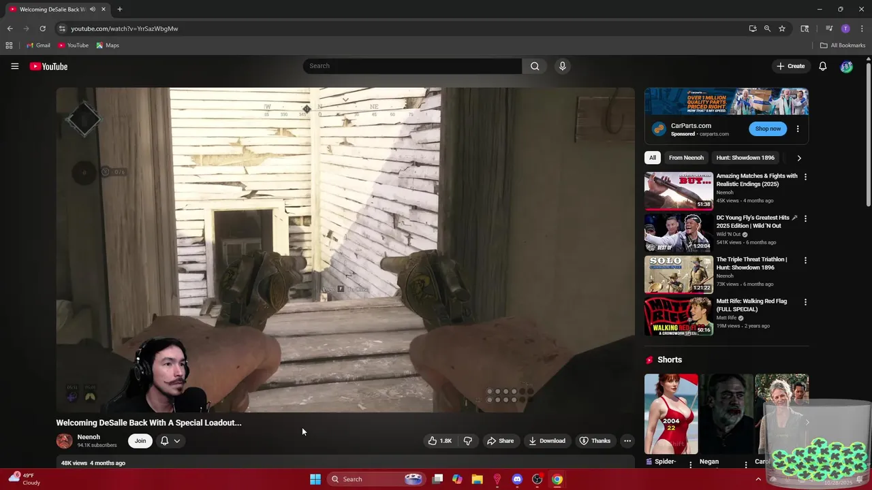Open options for CarParts.com ad

click(x=798, y=129)
